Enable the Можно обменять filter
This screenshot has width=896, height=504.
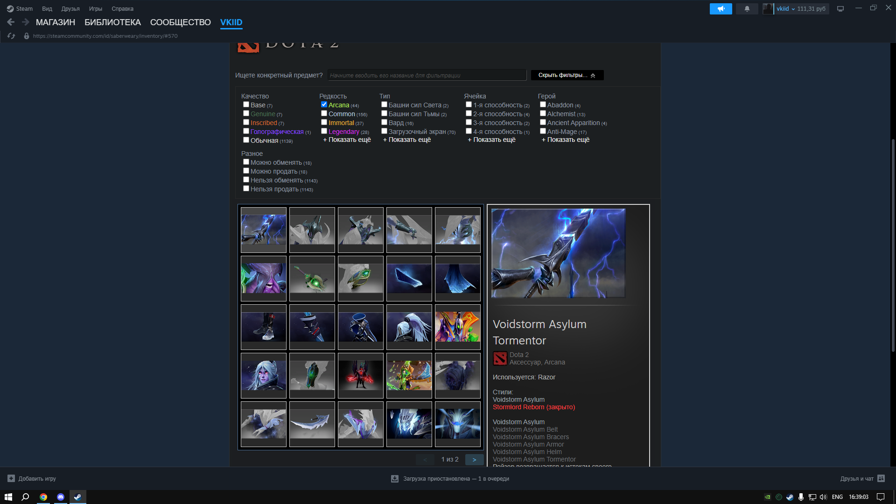coord(246,162)
